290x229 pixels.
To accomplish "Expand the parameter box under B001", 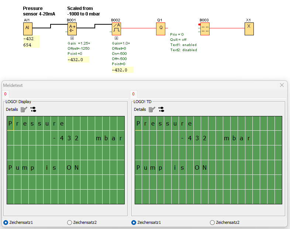I will (72, 38).
